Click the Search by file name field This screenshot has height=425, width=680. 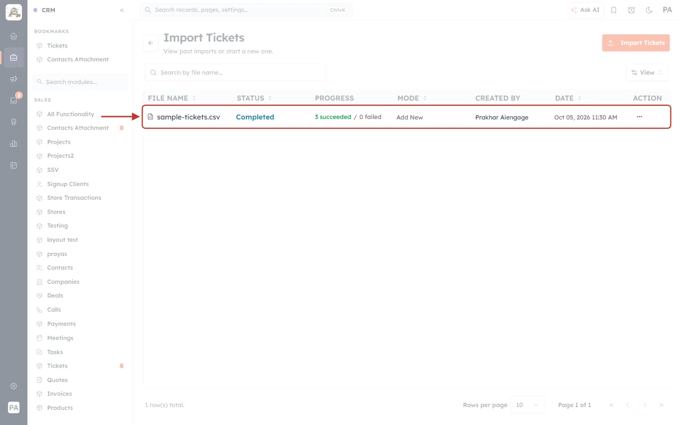[235, 73]
